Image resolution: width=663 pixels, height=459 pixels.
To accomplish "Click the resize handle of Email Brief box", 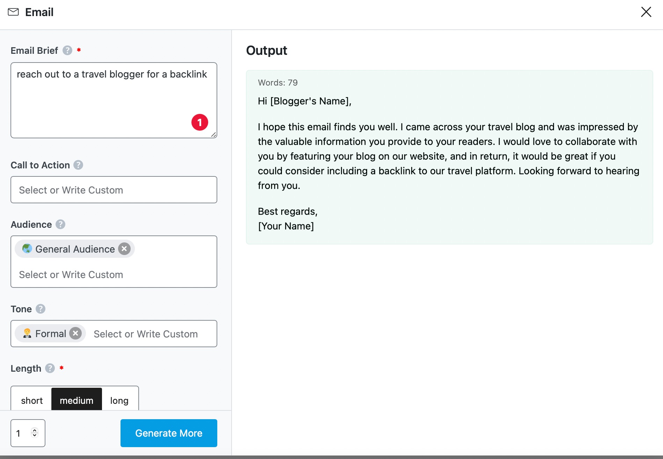I will 213,134.
